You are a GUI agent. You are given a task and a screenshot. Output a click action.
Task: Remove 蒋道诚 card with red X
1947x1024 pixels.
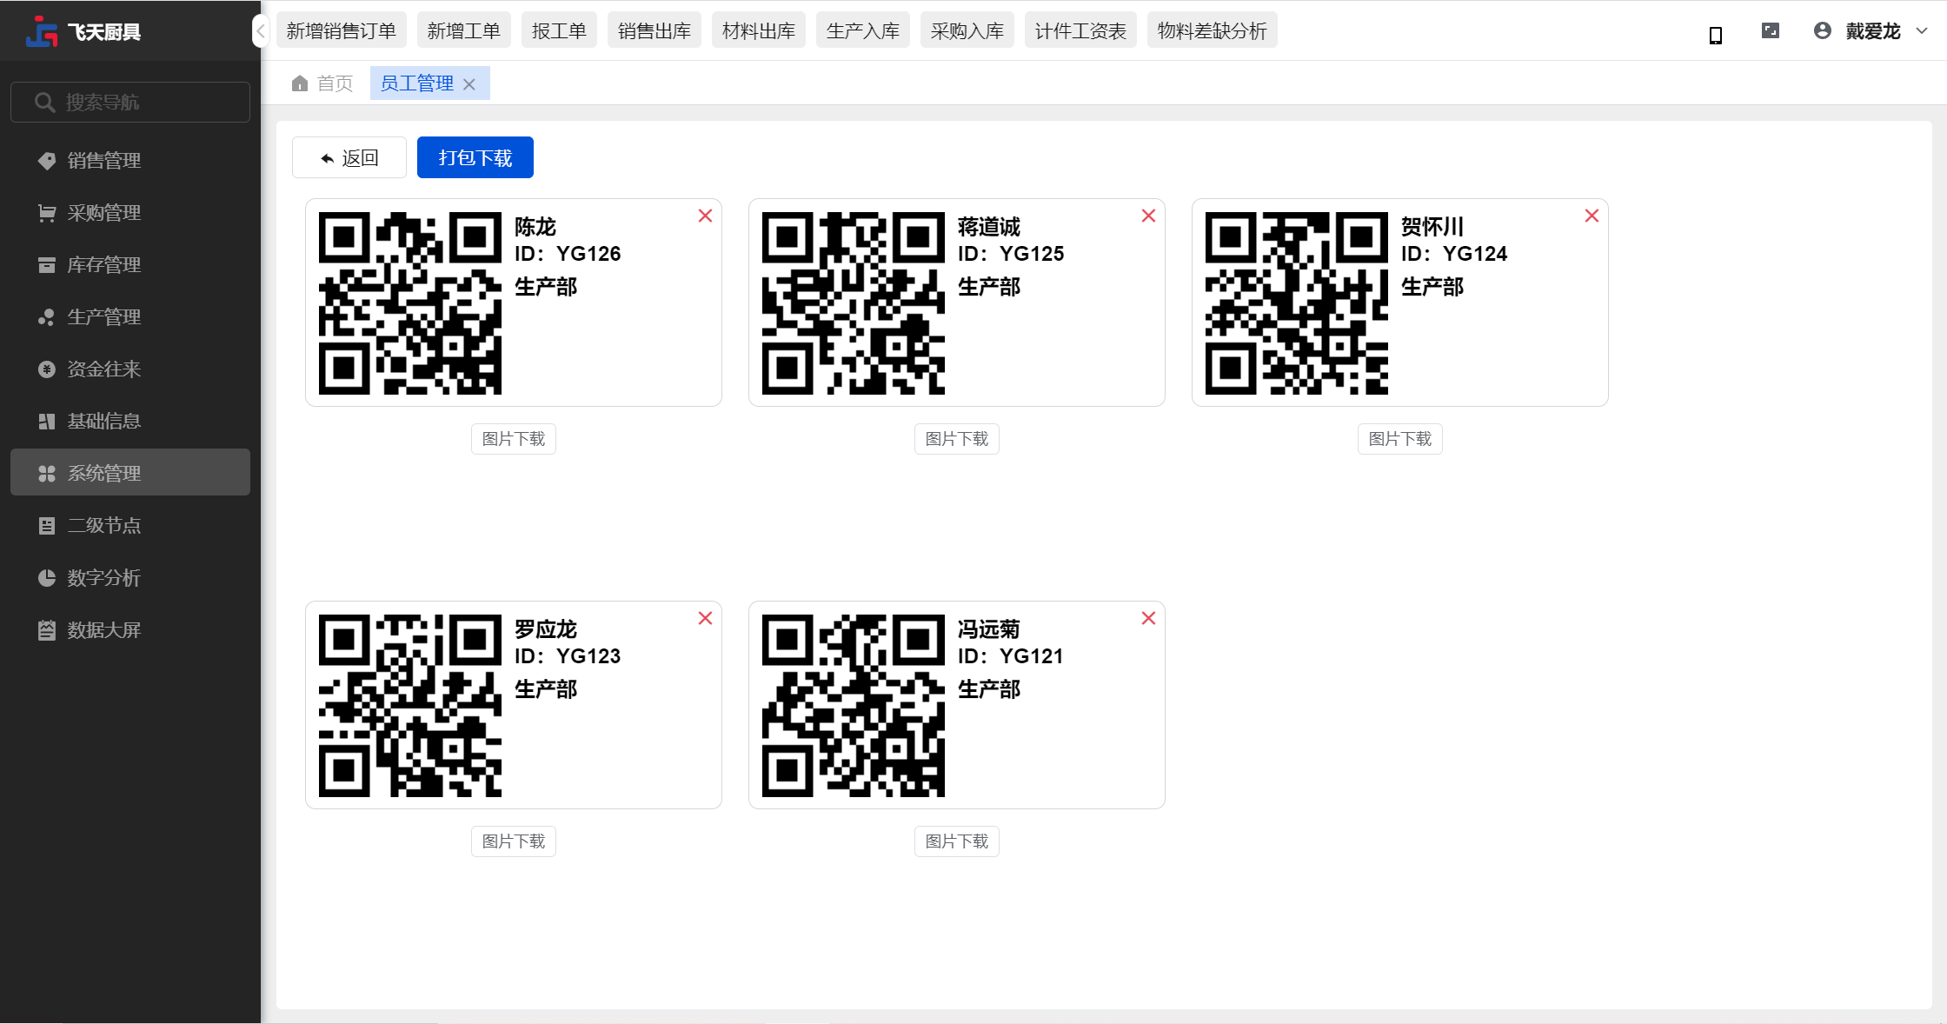click(x=1148, y=216)
